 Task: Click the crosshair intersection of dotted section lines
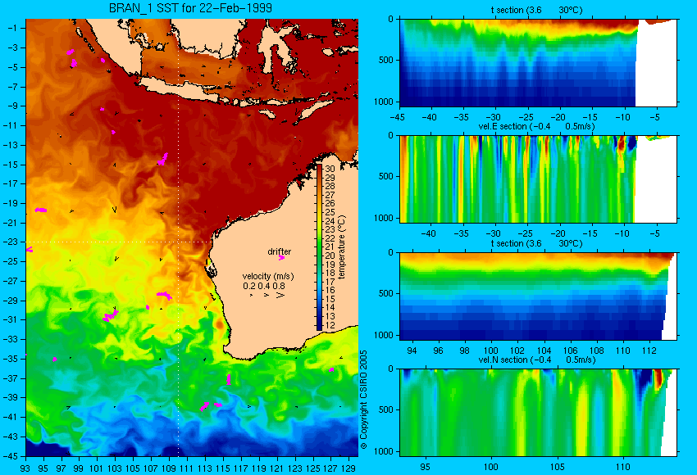(179, 242)
